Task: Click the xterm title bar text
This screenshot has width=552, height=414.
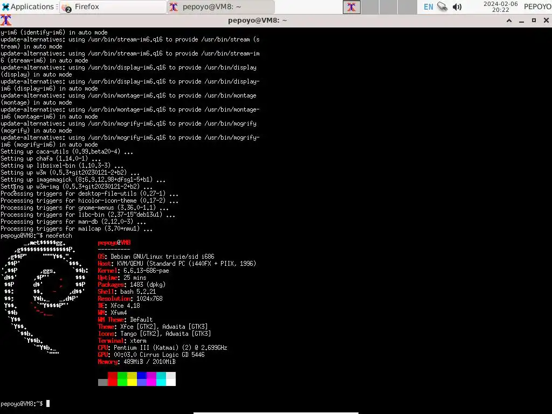Action: tap(257, 20)
